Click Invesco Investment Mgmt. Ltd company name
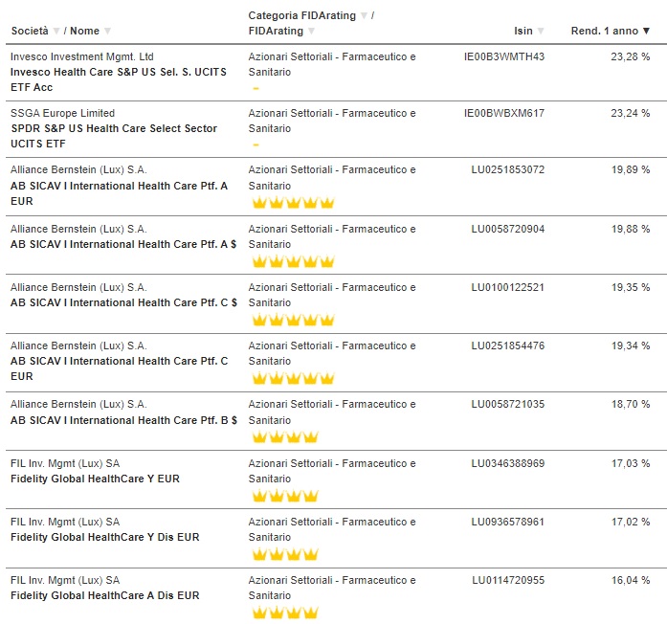The width and height of the screenshot is (667, 624). (82, 56)
